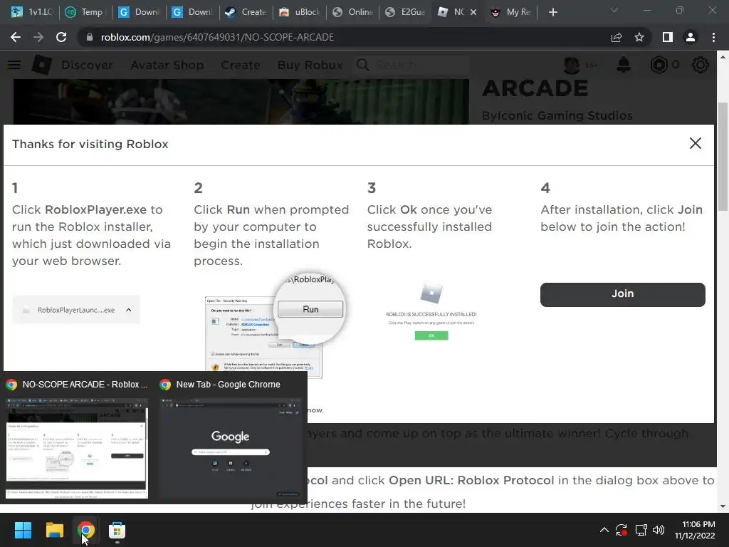
Task: Open the Avatar Shop menu item
Action: pyautogui.click(x=167, y=65)
